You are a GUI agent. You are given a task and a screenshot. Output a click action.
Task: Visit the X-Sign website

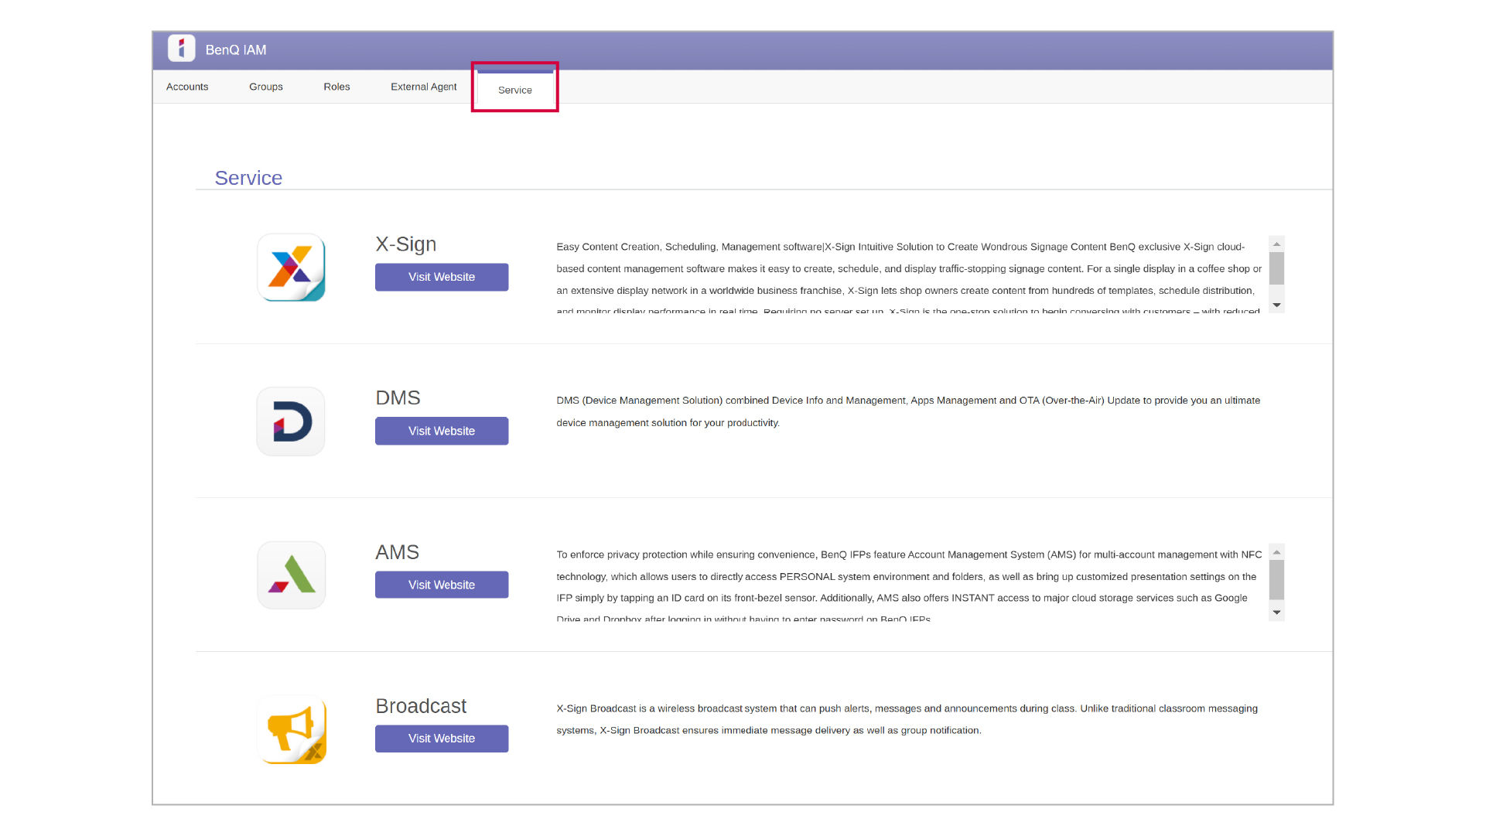coord(442,277)
